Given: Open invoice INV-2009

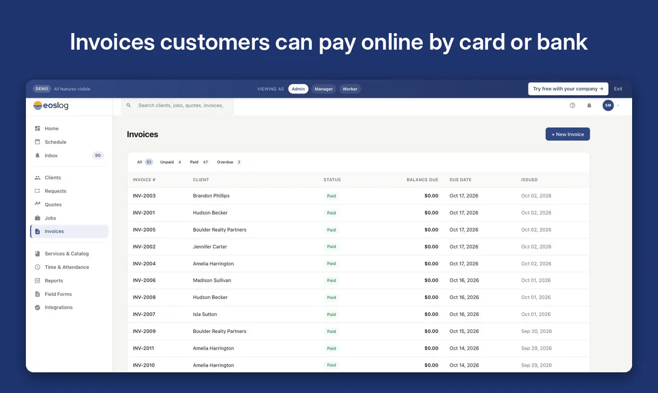Looking at the screenshot, I should point(144,331).
